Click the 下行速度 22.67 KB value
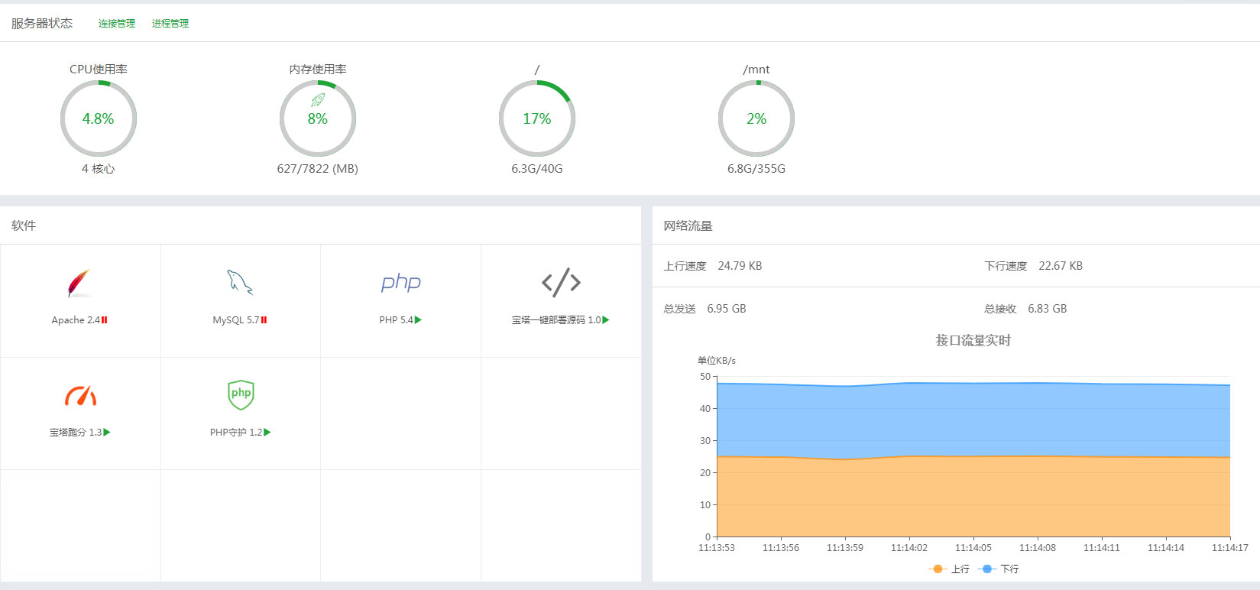1260x590 pixels. point(1061,266)
